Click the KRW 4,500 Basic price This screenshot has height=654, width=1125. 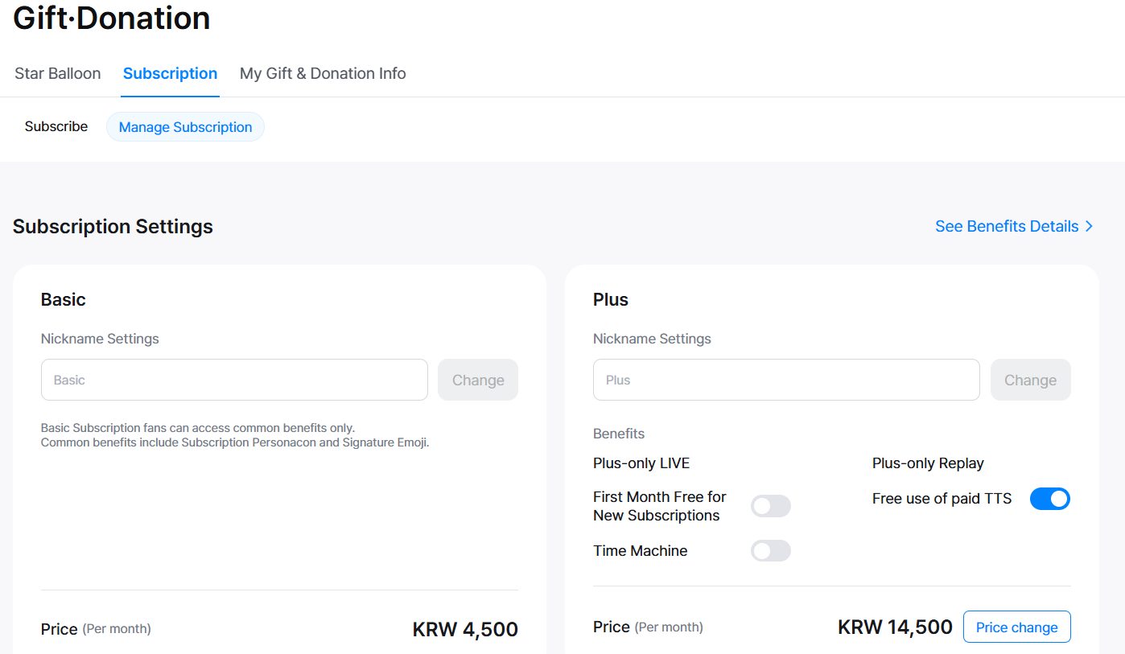coord(465,629)
